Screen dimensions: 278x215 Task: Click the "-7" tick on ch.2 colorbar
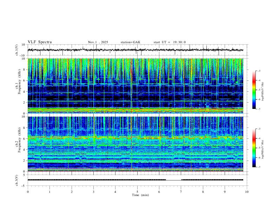[259, 167]
